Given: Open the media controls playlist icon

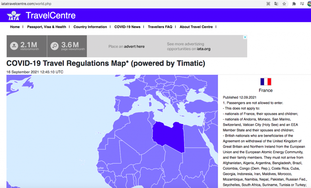Looking at the screenshot, I should pos(302,4).
